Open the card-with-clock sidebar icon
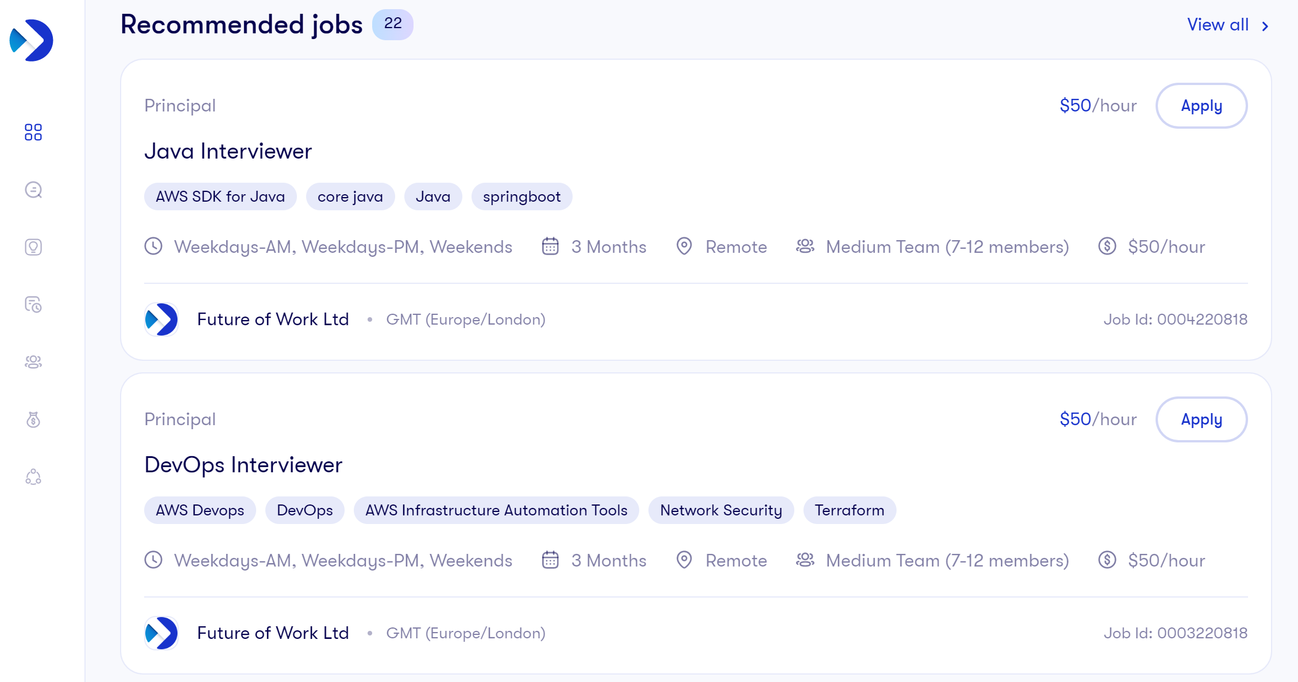Image resolution: width=1298 pixels, height=682 pixels. pyautogui.click(x=33, y=305)
